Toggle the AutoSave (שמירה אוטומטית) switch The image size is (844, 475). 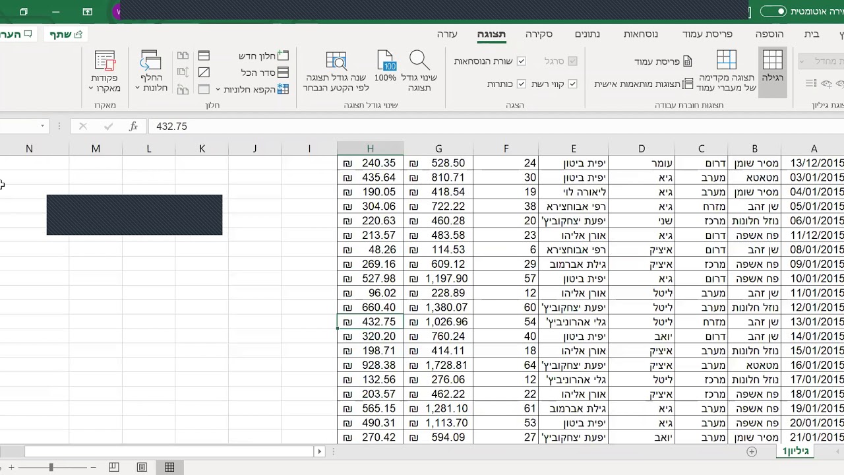click(x=773, y=11)
